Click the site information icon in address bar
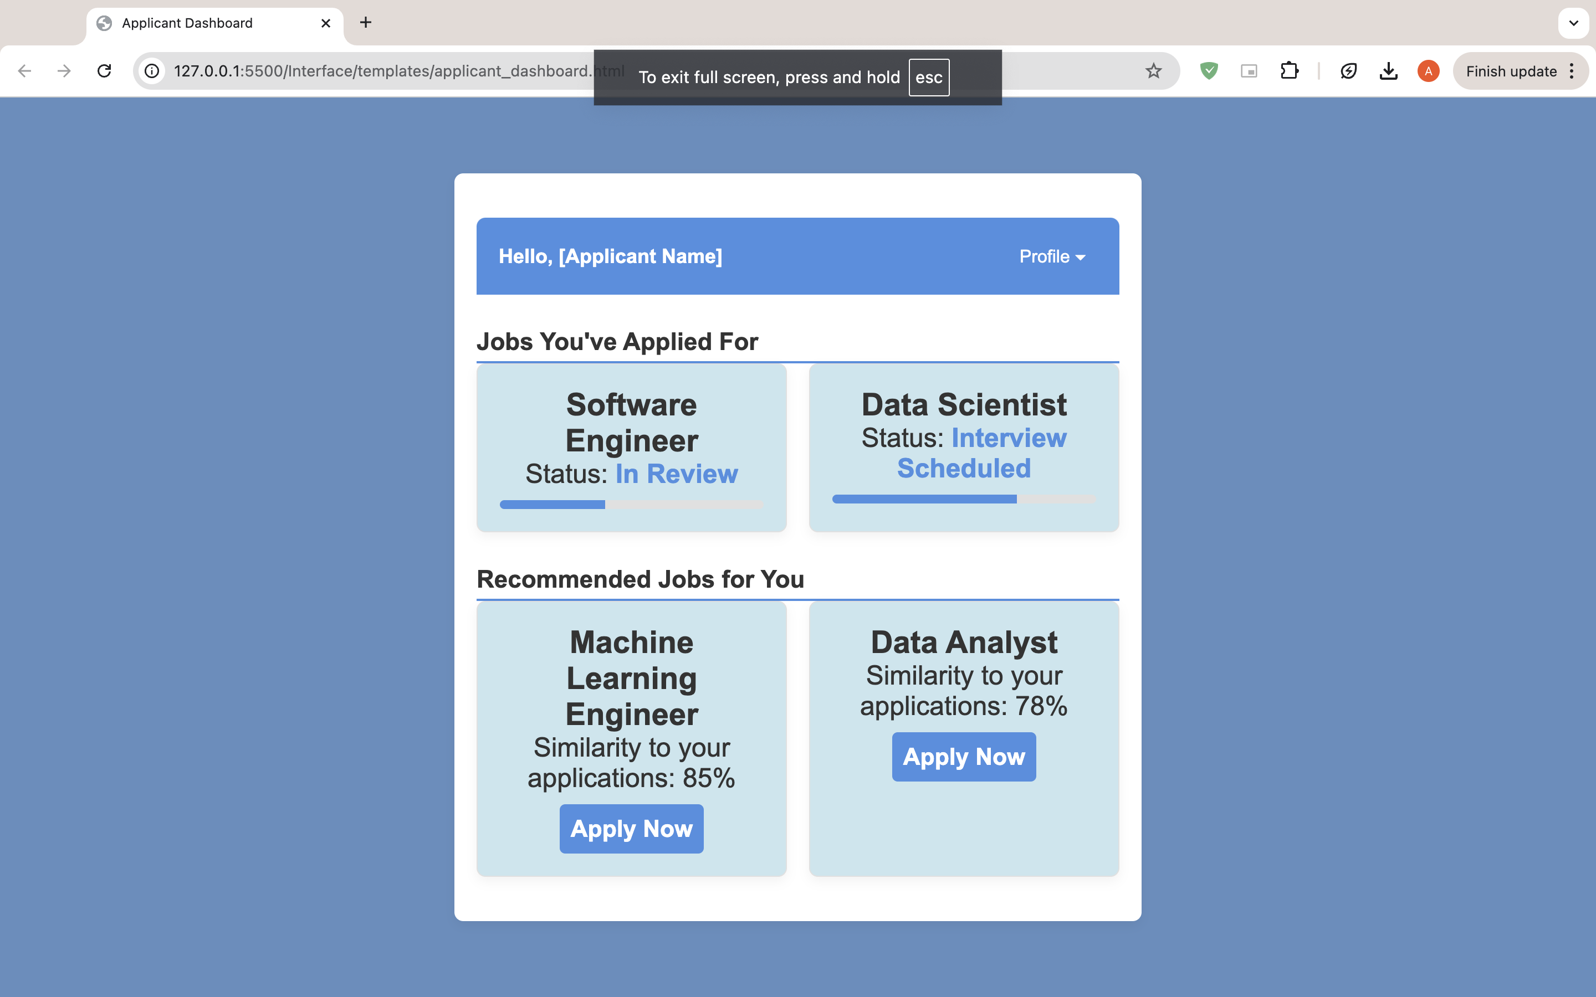The height and width of the screenshot is (997, 1596). 152,71
